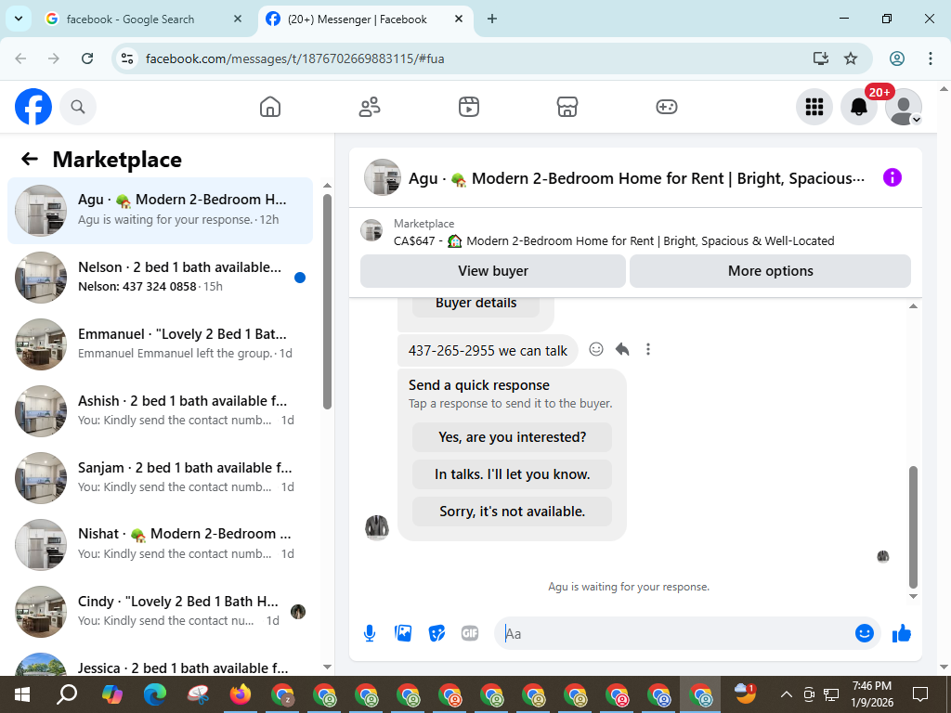Open the Facebook logo home link
The image size is (951, 713).
tap(33, 107)
